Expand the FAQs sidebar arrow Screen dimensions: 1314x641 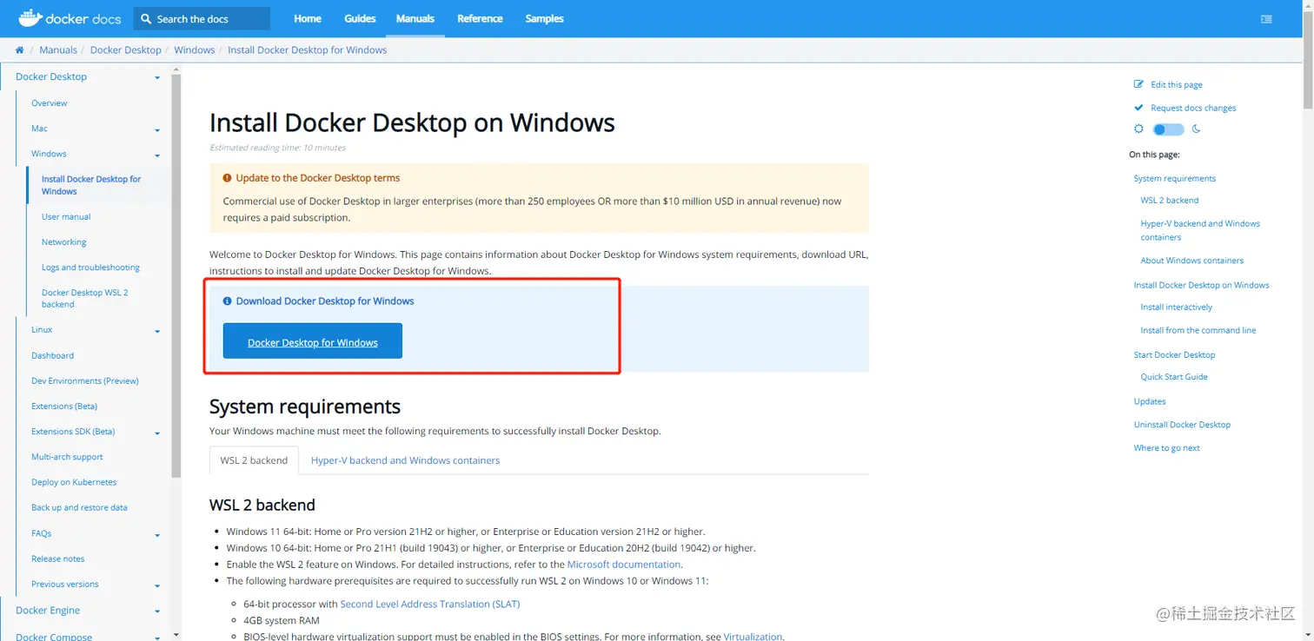coord(157,535)
